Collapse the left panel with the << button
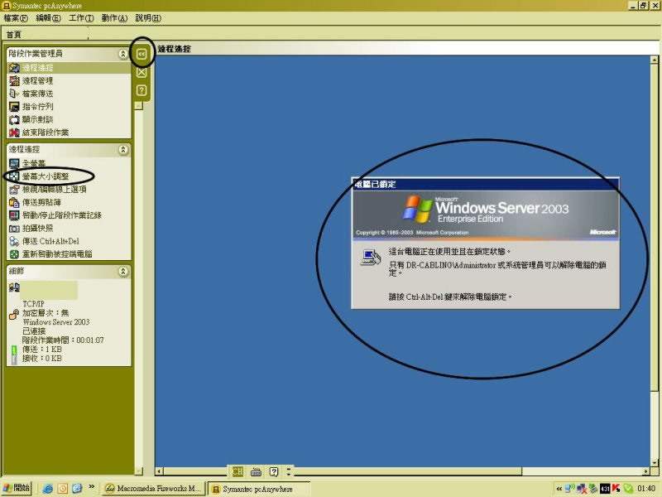Viewport: 662px width, 497px height. click(142, 54)
